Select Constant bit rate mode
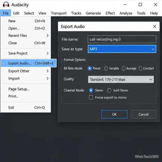Viewport: 162px width, 162px height. coord(140,68)
